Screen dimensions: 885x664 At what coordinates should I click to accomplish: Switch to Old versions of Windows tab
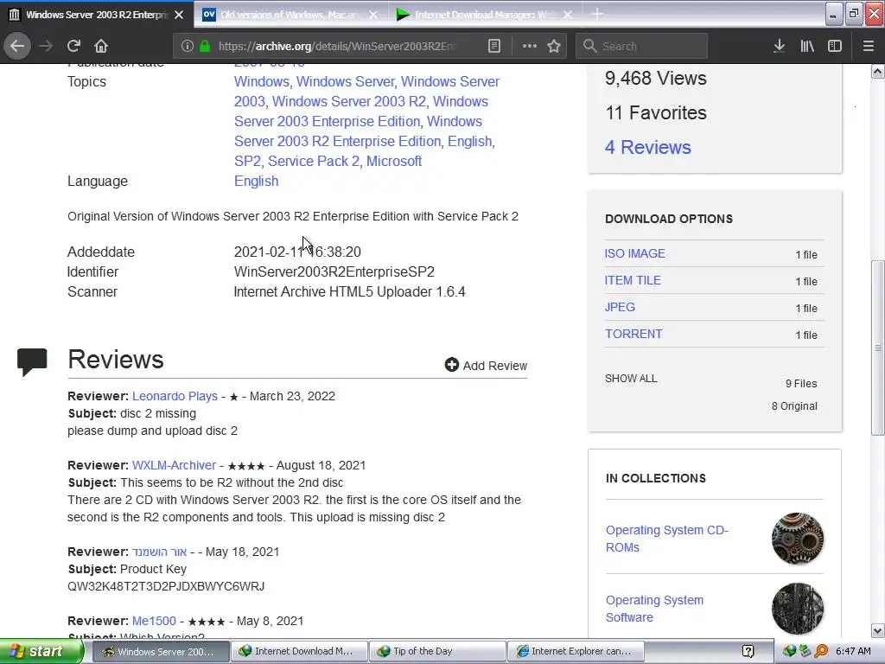click(x=290, y=15)
